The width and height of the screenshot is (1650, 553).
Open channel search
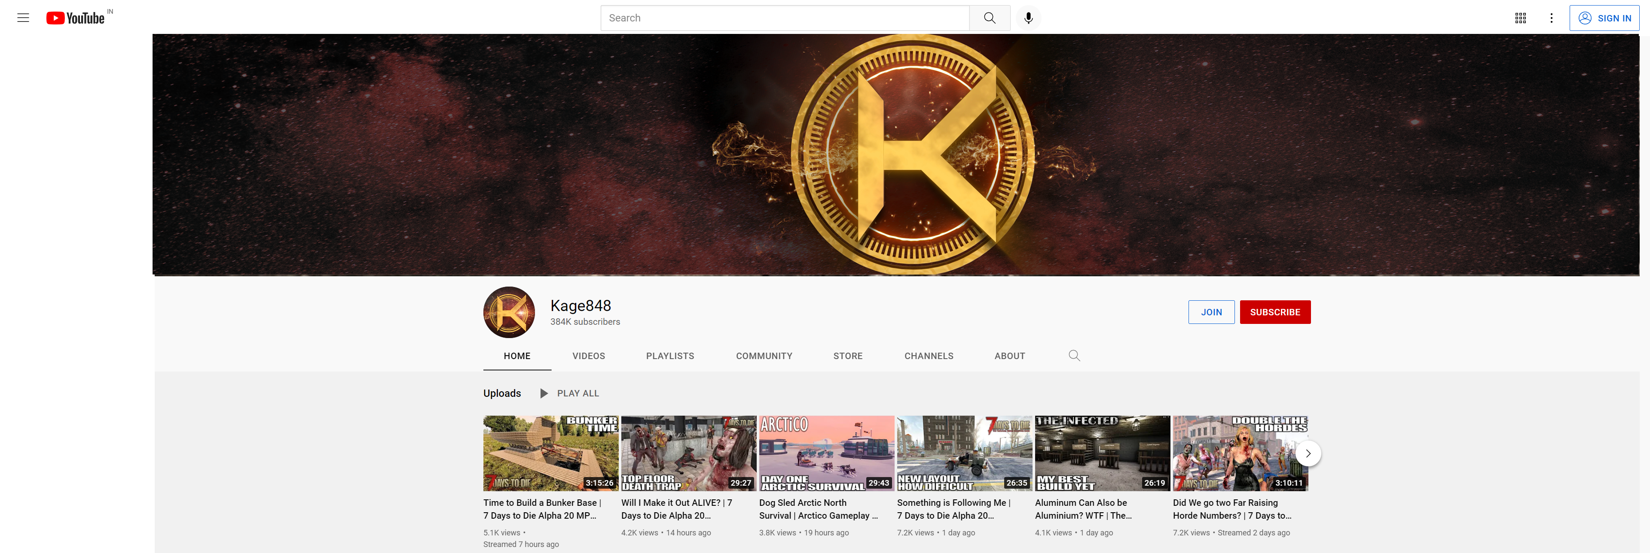click(1074, 356)
